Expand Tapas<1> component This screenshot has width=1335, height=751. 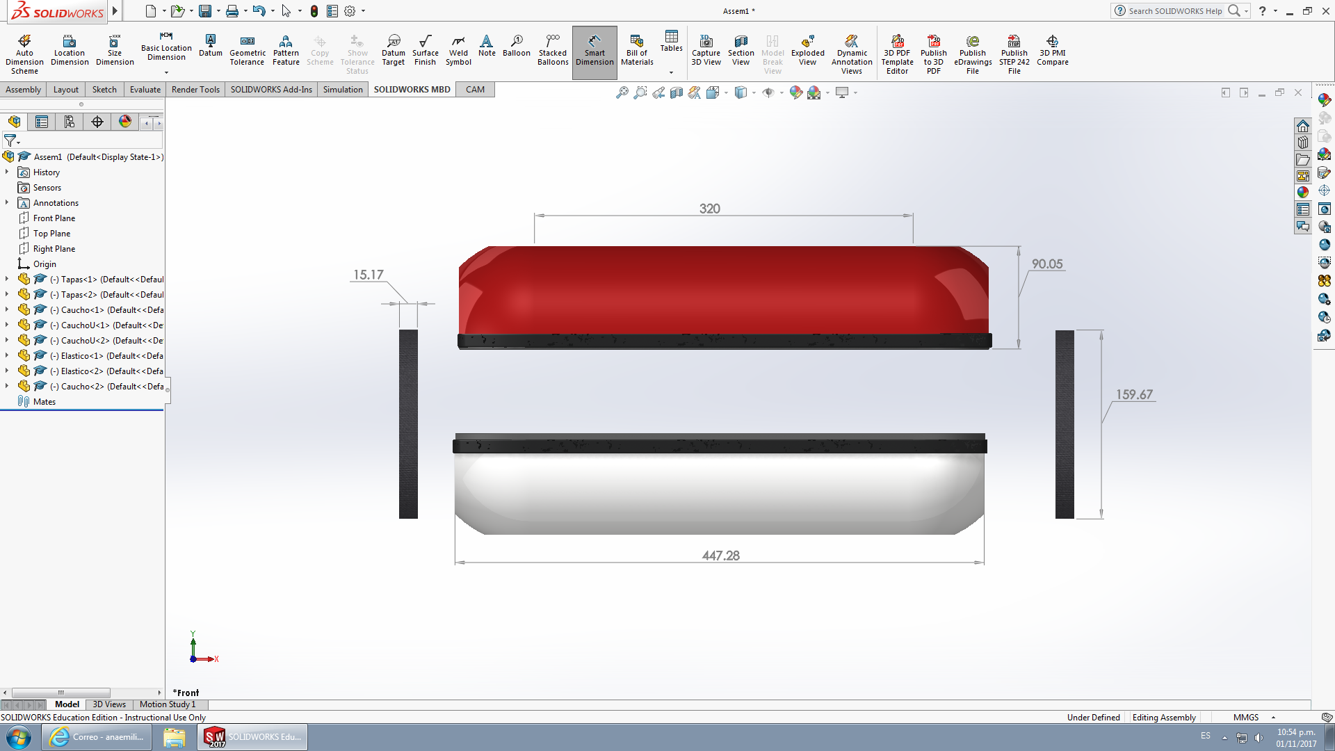(7, 280)
